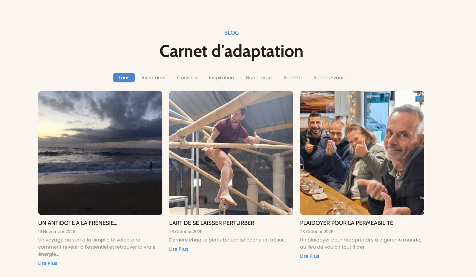
Task: Choose the Recette filter
Action: (292, 78)
